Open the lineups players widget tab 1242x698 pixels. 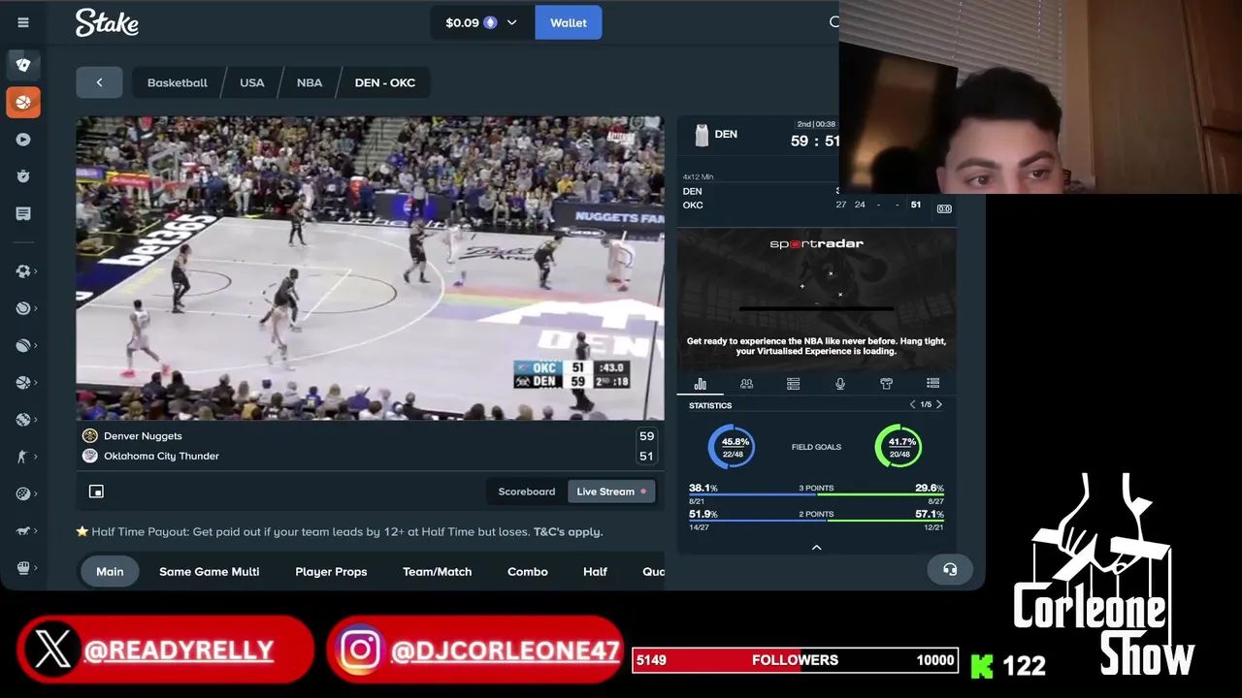click(x=746, y=384)
